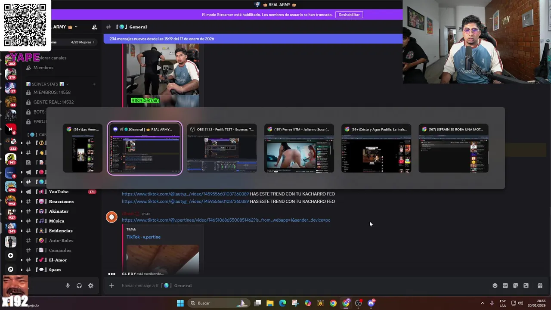This screenshot has height=310, width=551.
Task: Open the Reacciones channel
Action: (61, 201)
